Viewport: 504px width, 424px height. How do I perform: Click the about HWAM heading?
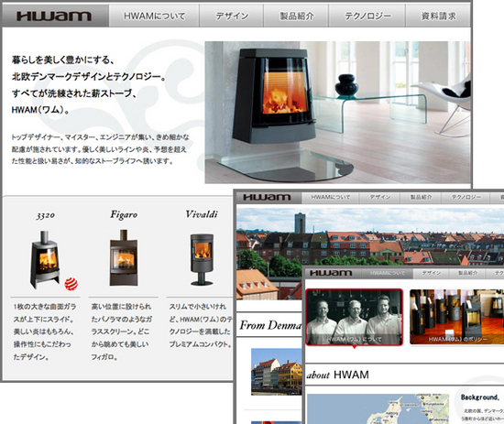click(337, 375)
